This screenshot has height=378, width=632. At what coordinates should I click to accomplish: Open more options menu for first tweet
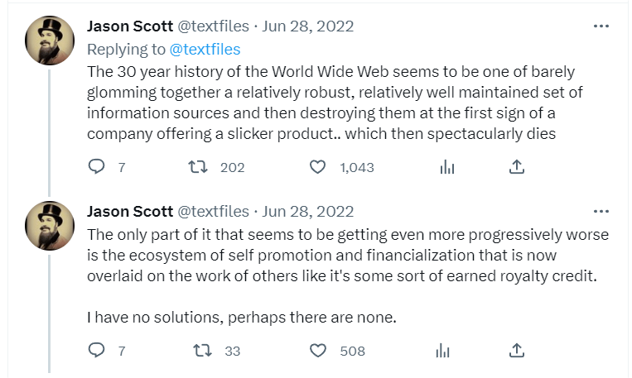click(x=601, y=26)
